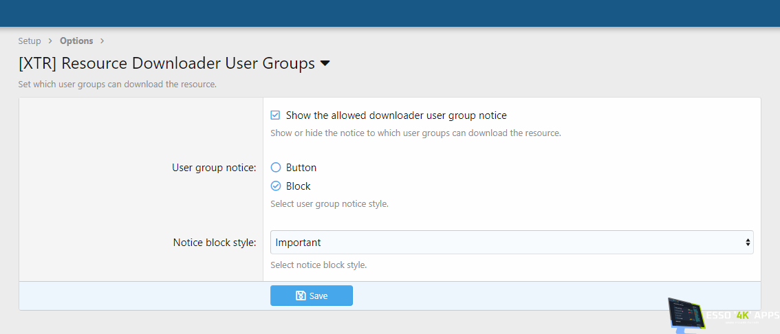Screen dimensions: 780x334
Task: Click the 'Button' radio label text
Action: pos(301,168)
